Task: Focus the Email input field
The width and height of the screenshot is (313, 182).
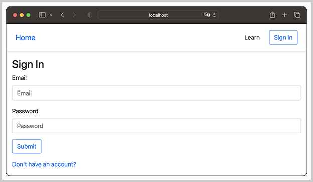Action: click(156, 93)
